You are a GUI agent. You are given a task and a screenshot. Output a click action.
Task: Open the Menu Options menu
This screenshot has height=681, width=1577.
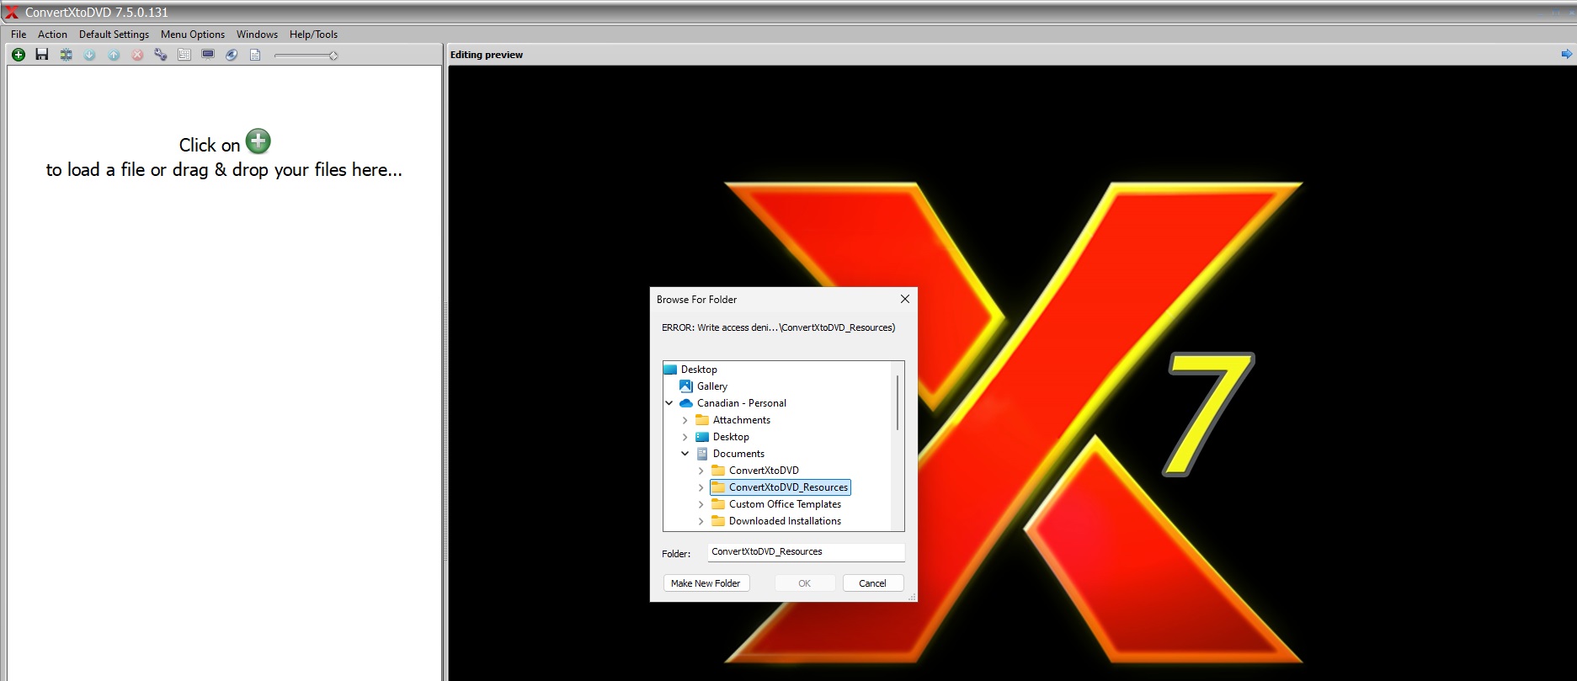tap(193, 35)
